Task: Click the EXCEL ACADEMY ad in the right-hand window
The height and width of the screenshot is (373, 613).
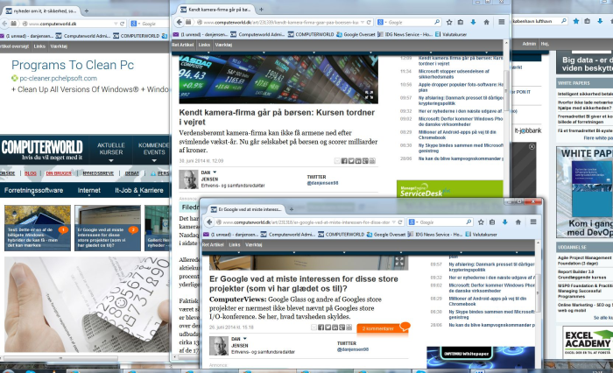Action: (x=588, y=342)
